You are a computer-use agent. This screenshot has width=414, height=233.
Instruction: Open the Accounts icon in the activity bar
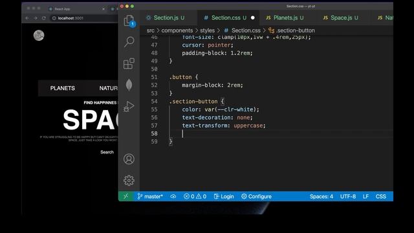[129, 159]
